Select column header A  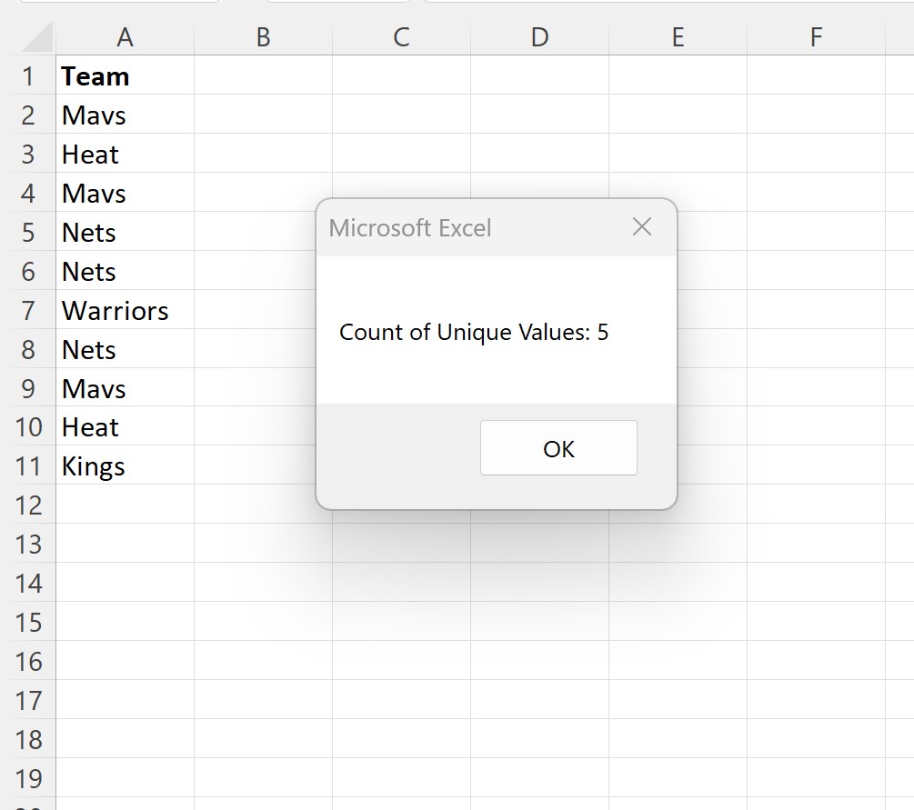coord(125,38)
